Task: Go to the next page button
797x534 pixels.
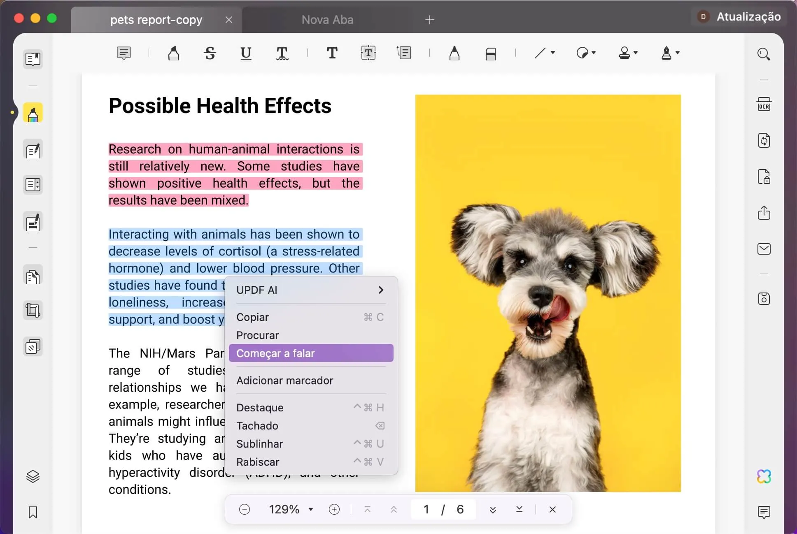Action: [493, 509]
